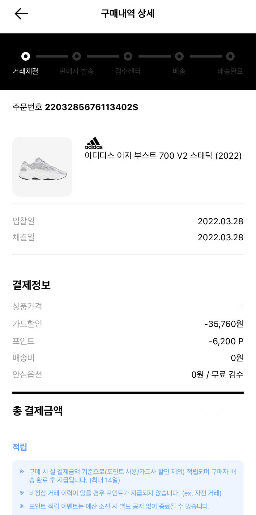Click the 카드할인 amount -35,760원
256x515 pixels.
(224, 324)
